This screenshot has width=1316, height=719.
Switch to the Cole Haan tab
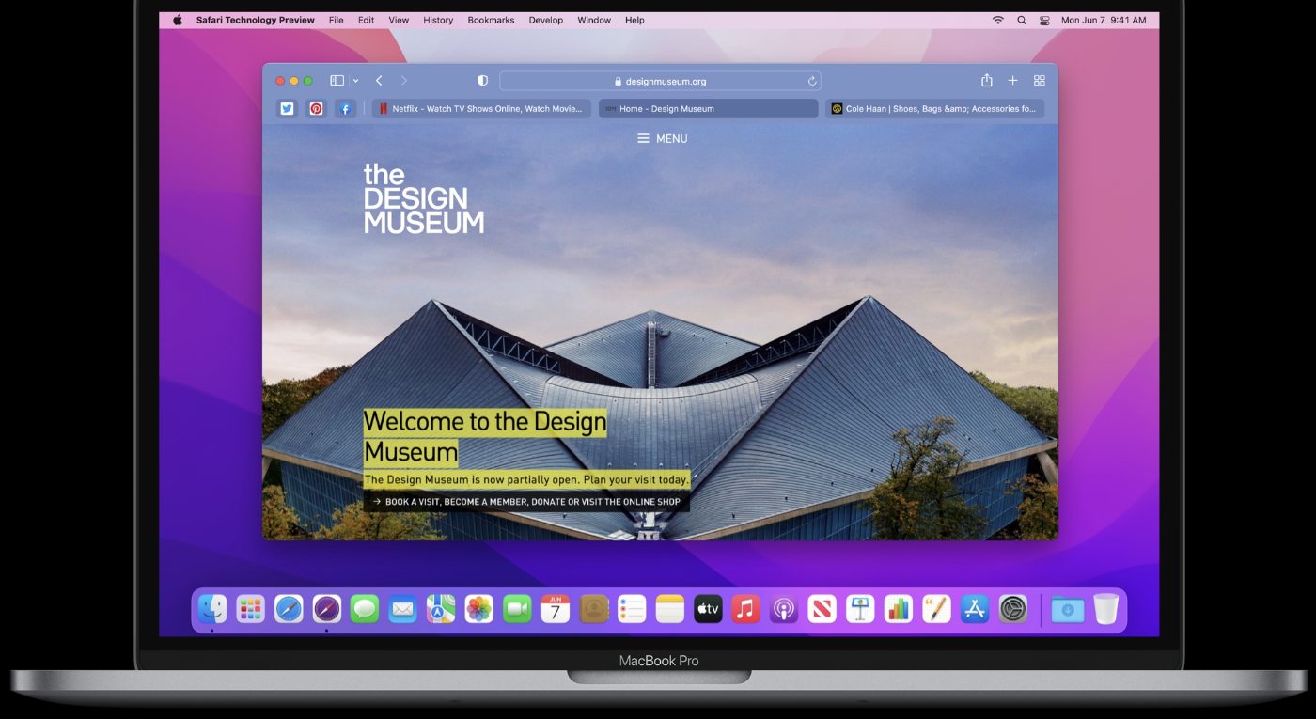click(935, 109)
